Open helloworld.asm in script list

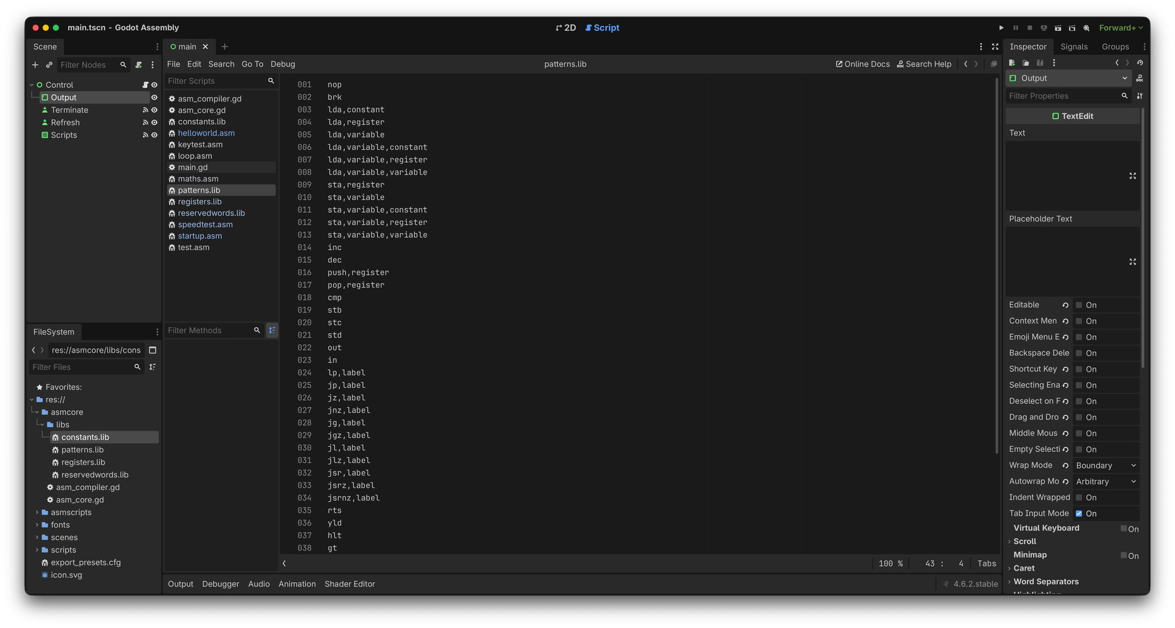point(206,133)
